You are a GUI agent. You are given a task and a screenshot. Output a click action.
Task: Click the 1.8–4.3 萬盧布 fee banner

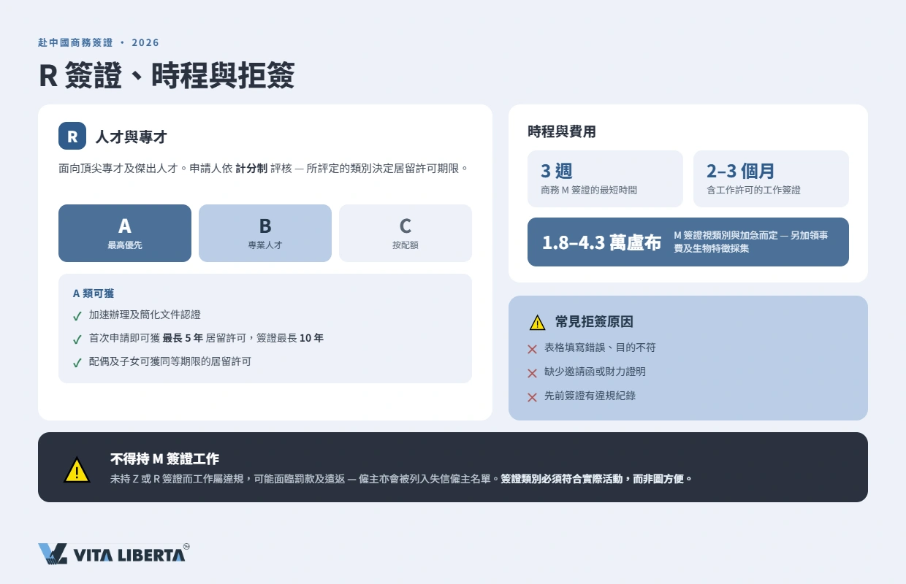click(x=688, y=242)
